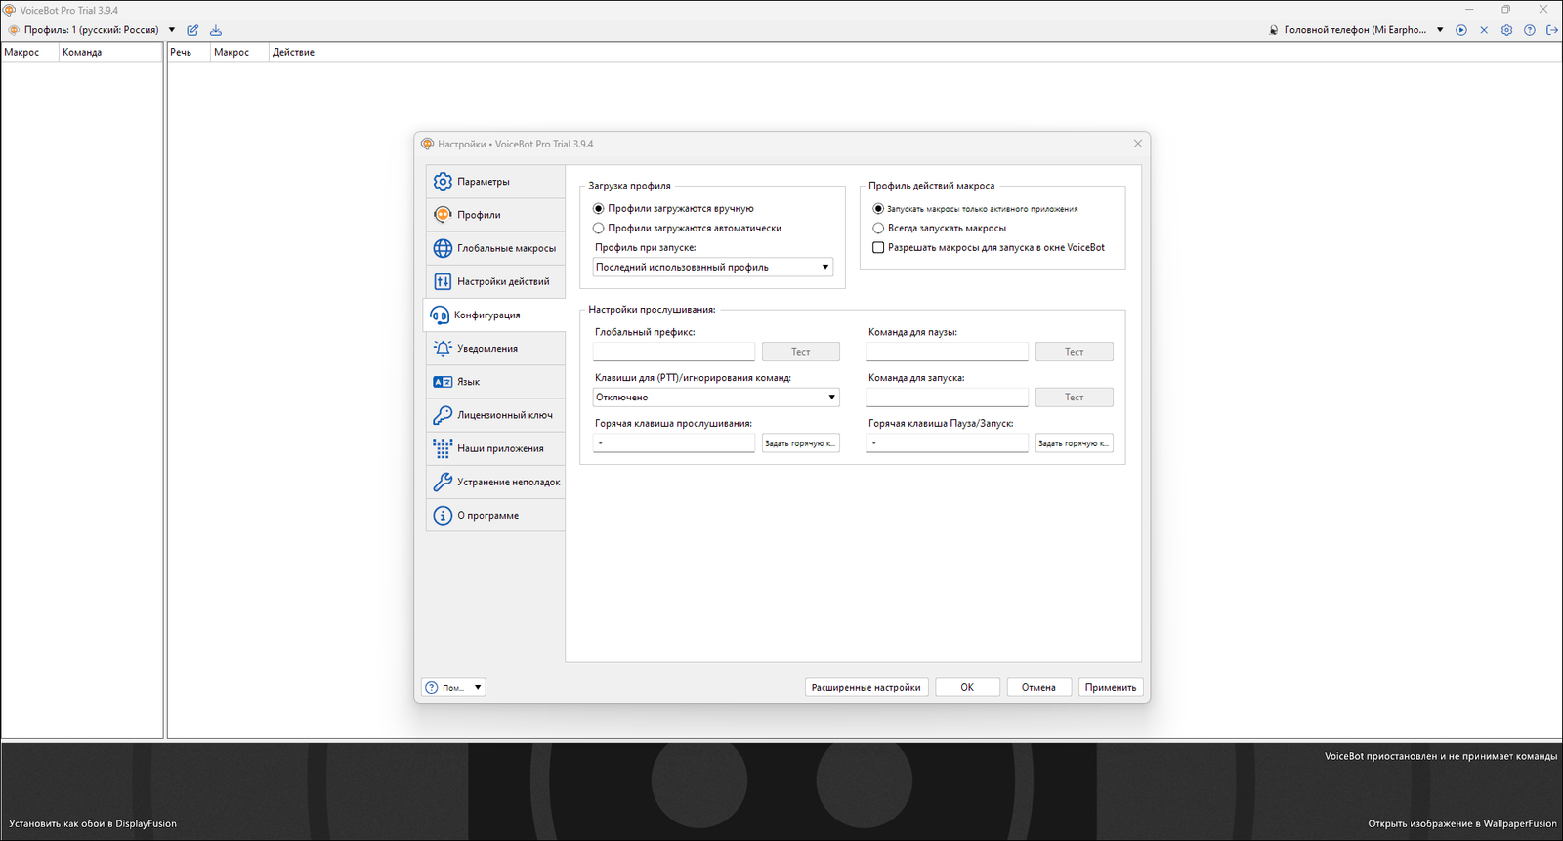Click the edit profile pencil icon
The height and width of the screenshot is (841, 1563).
192,30
